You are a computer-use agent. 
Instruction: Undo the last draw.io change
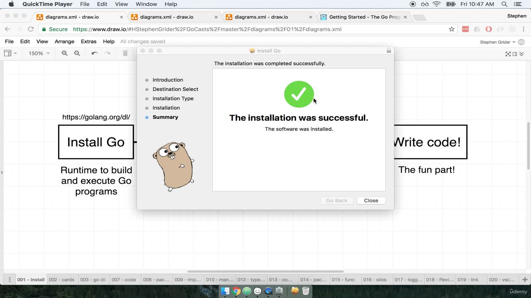(x=95, y=53)
